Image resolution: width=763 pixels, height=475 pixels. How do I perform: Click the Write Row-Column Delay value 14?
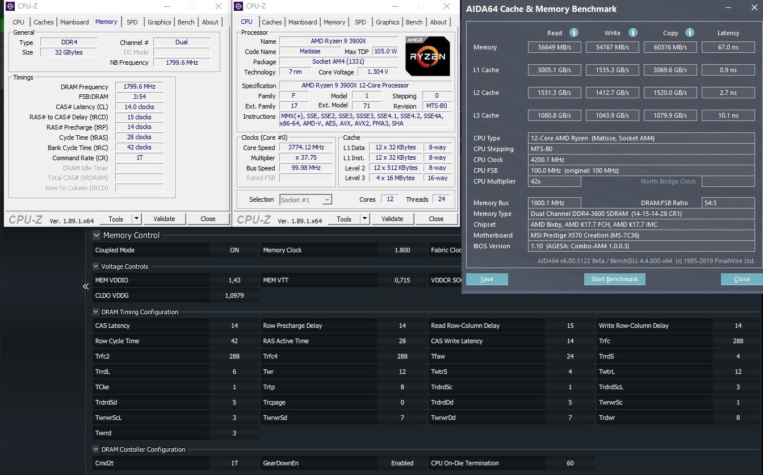pyautogui.click(x=737, y=326)
